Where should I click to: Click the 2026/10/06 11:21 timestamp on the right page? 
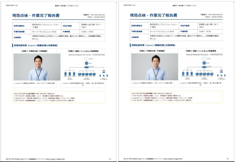pos(130,5)
